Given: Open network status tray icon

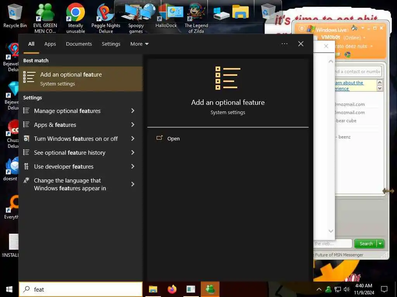Looking at the screenshot, I should tap(338, 289).
